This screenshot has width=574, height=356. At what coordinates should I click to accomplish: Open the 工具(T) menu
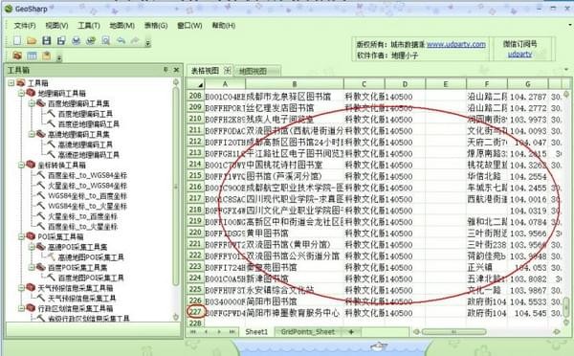click(x=89, y=26)
